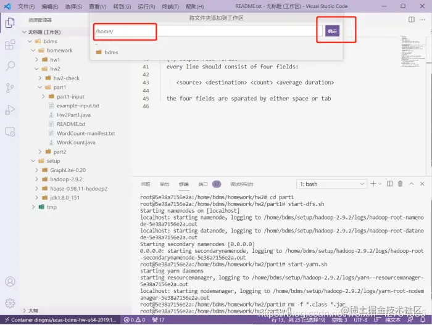
Task: Expand the part2 folder
Action: click(x=40, y=152)
